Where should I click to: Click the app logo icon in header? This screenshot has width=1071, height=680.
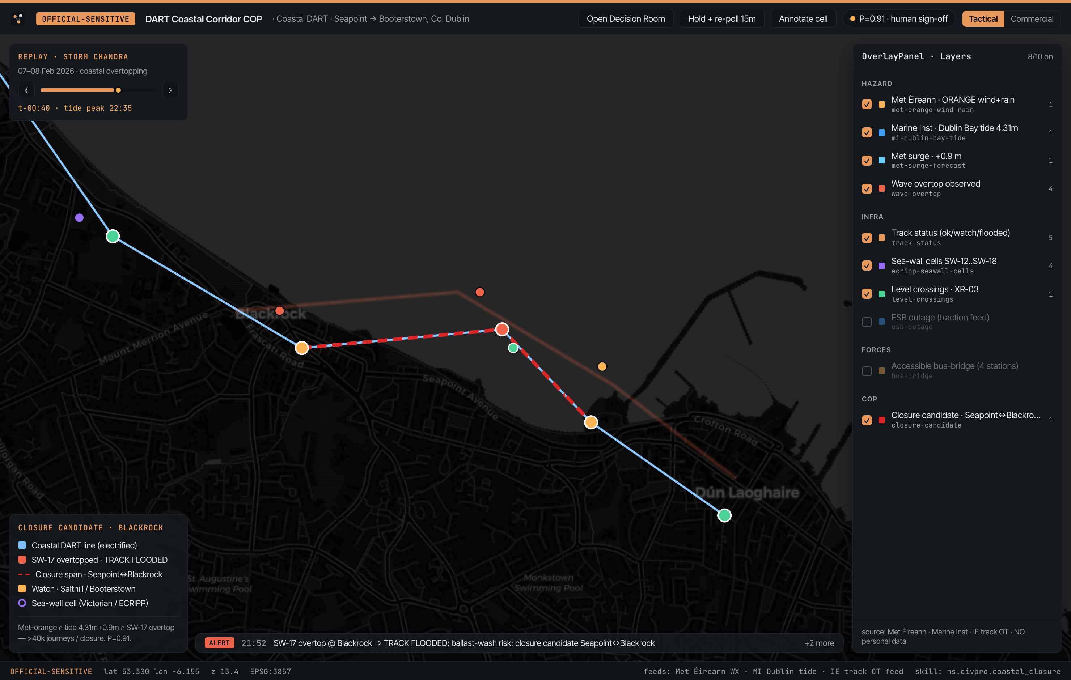pyautogui.click(x=18, y=19)
